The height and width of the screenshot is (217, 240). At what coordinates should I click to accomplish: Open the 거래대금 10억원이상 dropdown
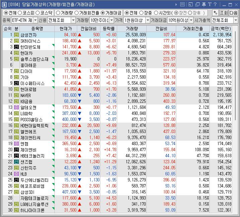[x=191, y=20]
